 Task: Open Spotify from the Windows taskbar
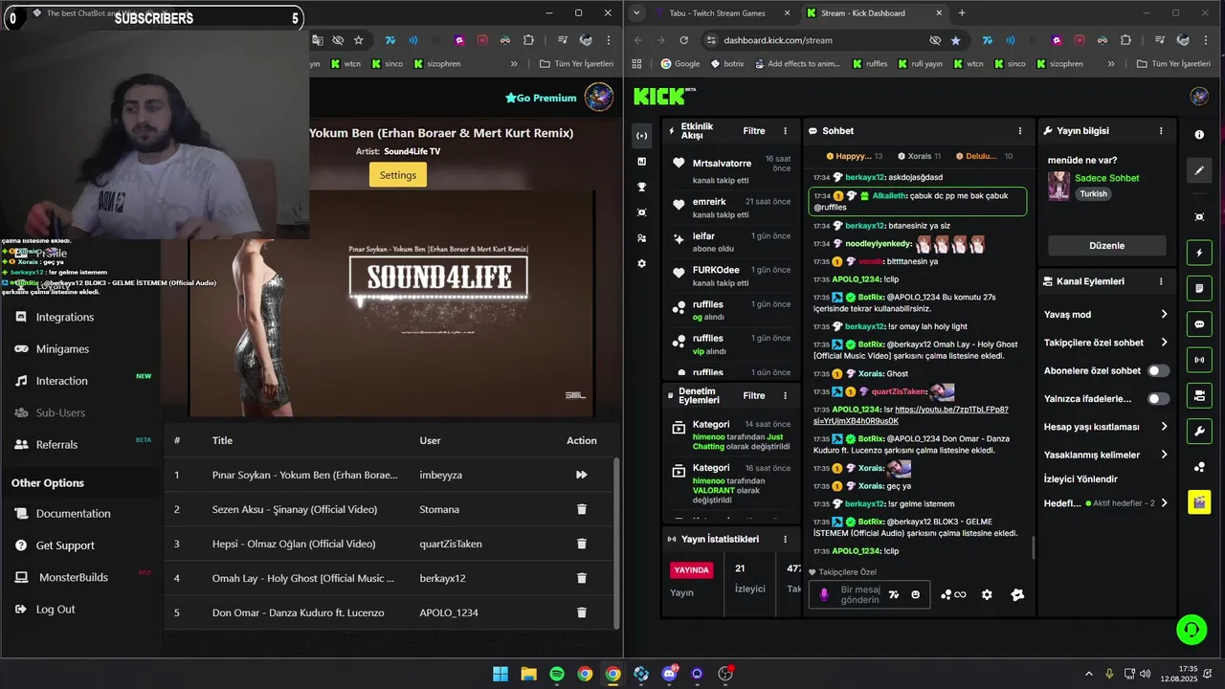tap(557, 674)
